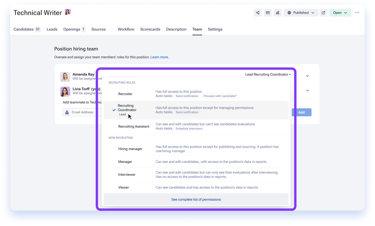This screenshot has height=226, width=375.
Task: Click Schedule interviews auto-task tag
Action: [189, 129]
